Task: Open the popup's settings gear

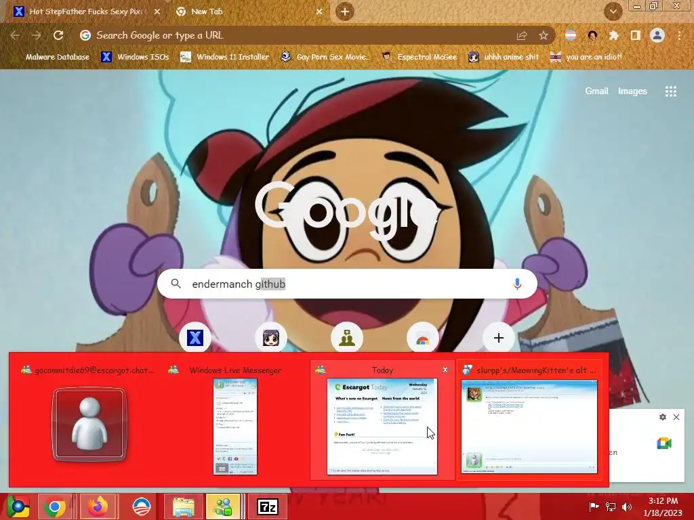Action: pyautogui.click(x=663, y=417)
